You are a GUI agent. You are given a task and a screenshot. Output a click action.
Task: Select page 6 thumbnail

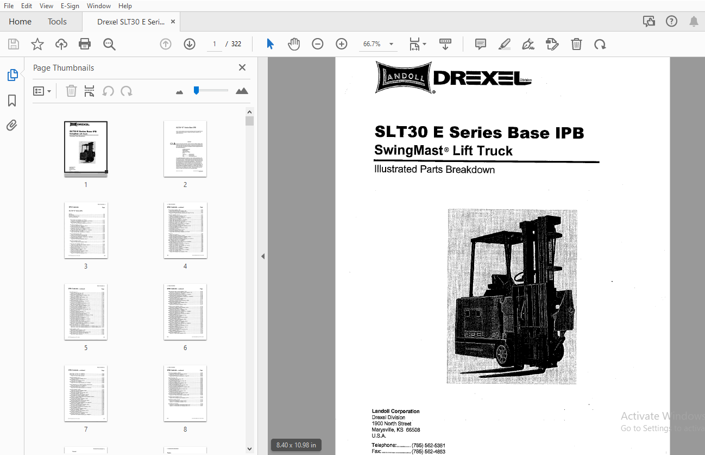(x=185, y=312)
